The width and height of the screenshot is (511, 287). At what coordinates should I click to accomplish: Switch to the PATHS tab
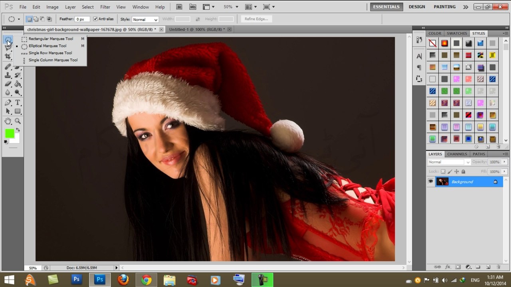click(x=479, y=154)
